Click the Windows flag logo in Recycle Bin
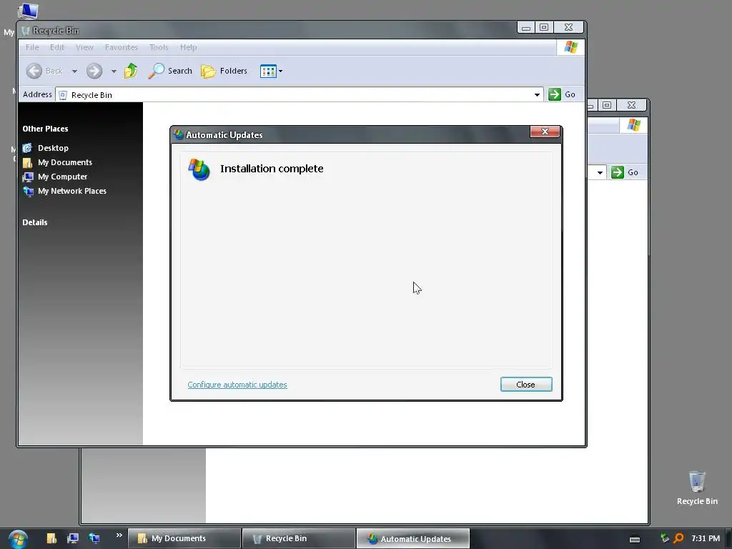Viewport: 732px width, 549px height. pos(570,47)
